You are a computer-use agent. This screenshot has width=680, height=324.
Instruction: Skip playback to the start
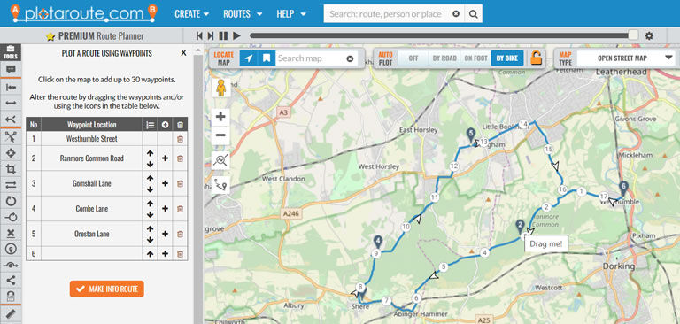click(199, 36)
